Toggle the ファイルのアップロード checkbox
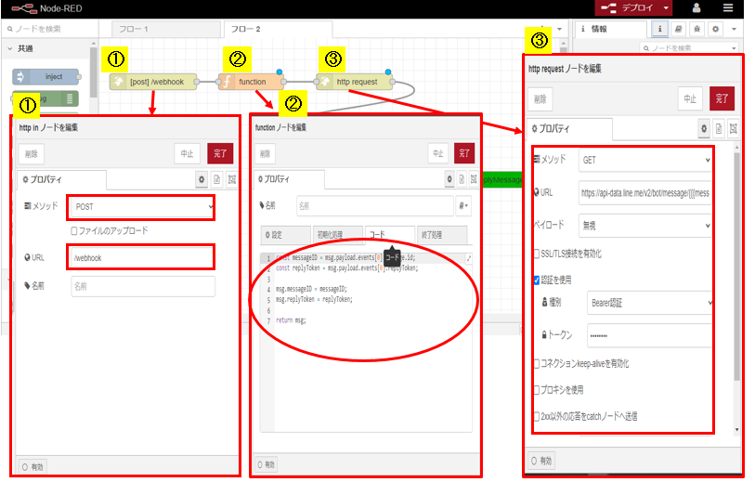This screenshot has height=482, width=755. [73, 230]
